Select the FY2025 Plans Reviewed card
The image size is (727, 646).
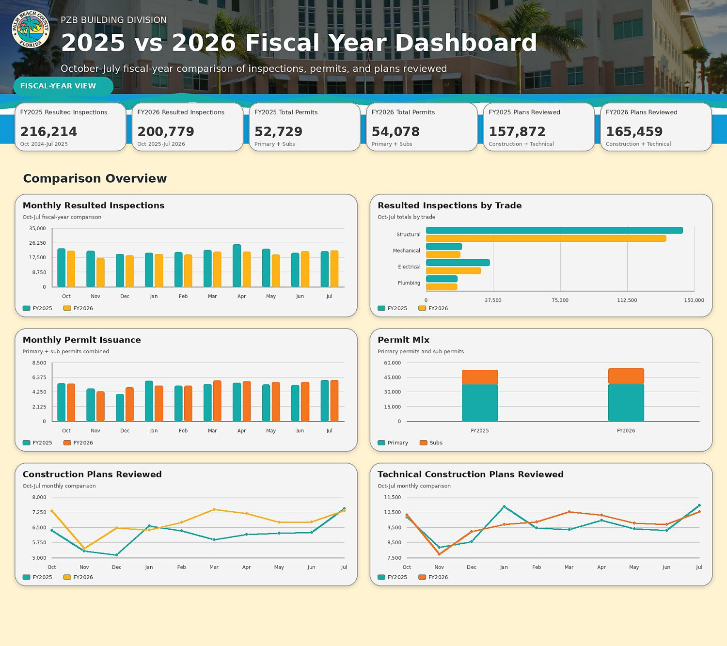pos(539,127)
